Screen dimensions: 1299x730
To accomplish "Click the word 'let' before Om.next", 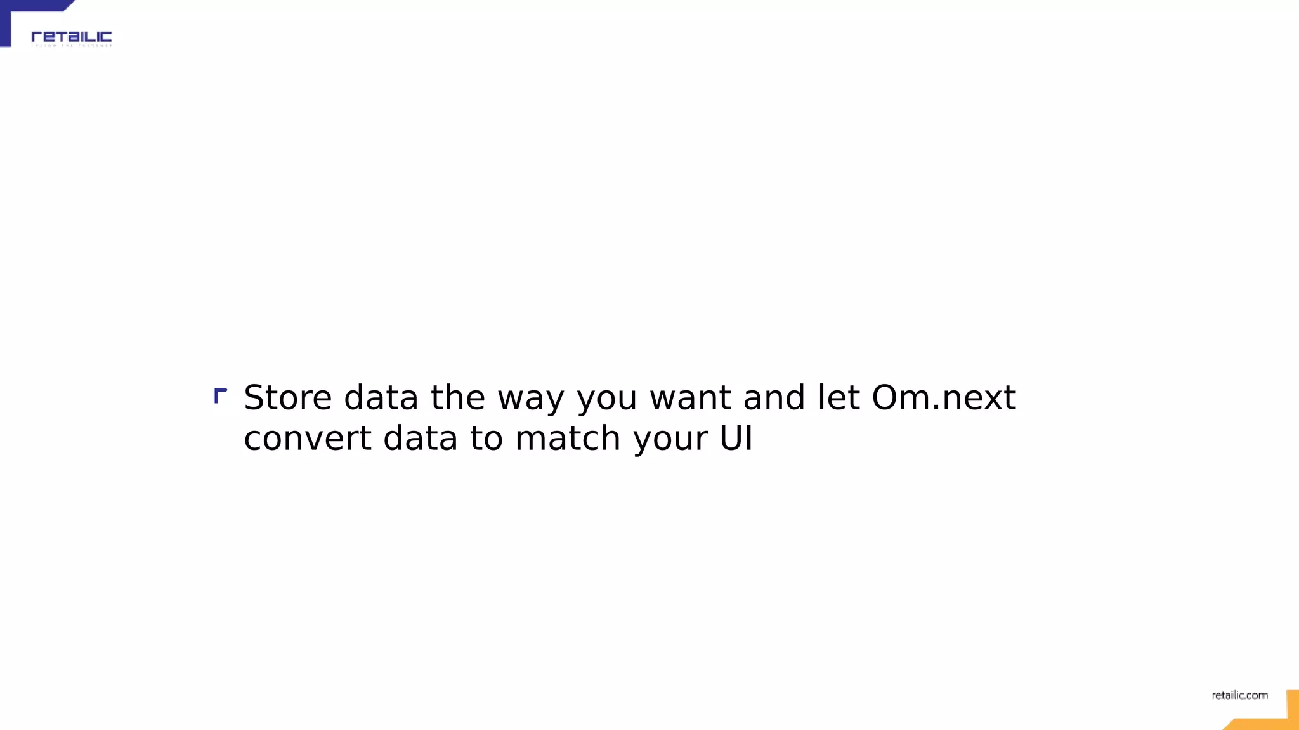I will click(839, 398).
